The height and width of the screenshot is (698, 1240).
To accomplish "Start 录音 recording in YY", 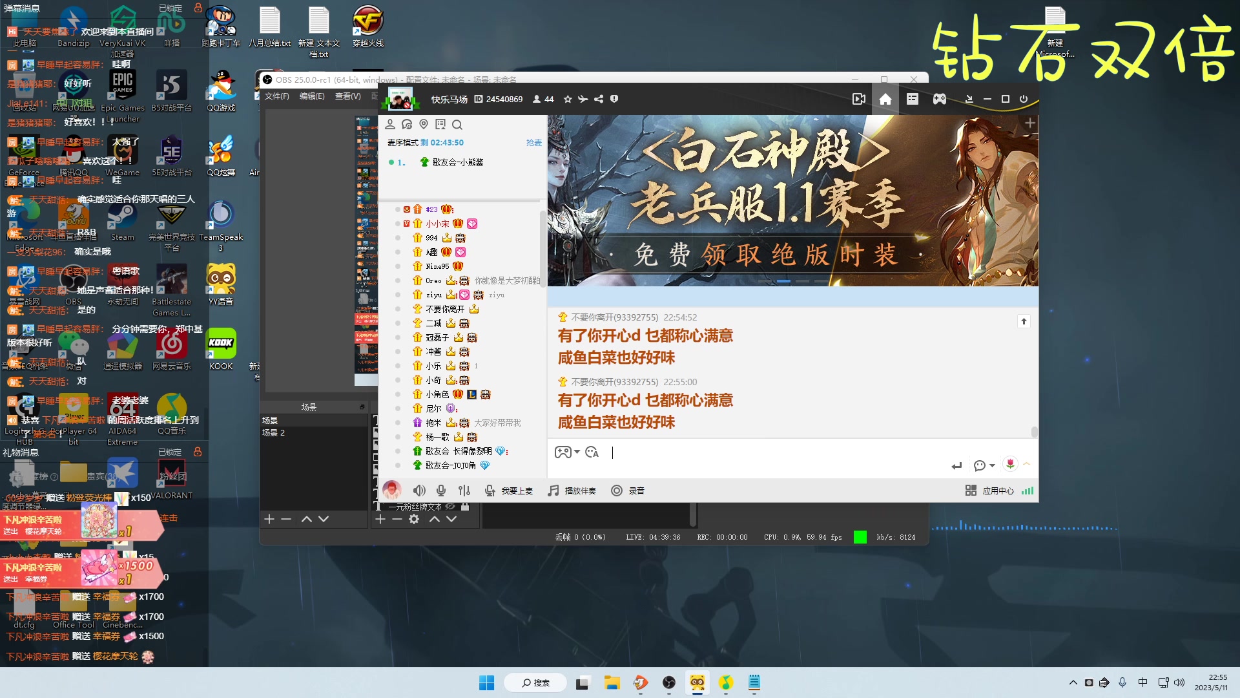I will [x=628, y=491].
